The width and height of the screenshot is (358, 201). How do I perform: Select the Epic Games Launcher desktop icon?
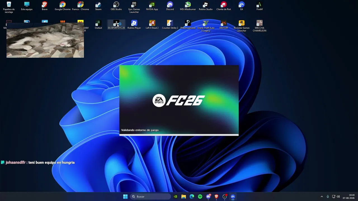click(x=134, y=7)
